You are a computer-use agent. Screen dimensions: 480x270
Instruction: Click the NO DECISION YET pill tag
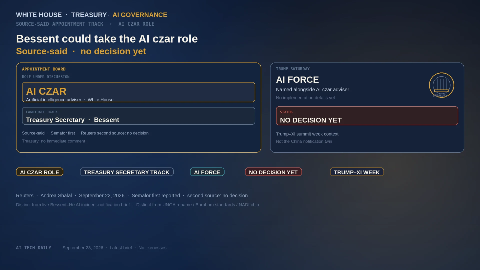click(x=273, y=172)
